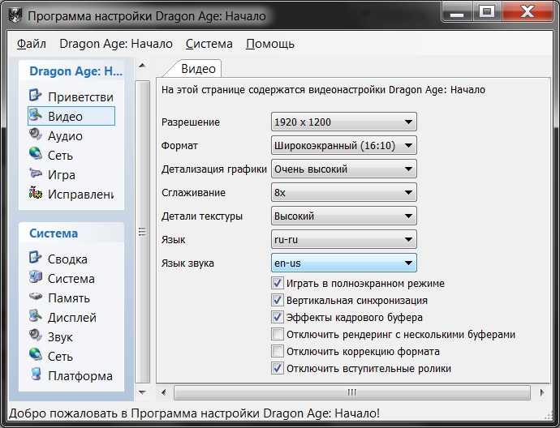Open the Платформа system page
Image resolution: width=560 pixels, height=428 pixels.
pos(80,376)
